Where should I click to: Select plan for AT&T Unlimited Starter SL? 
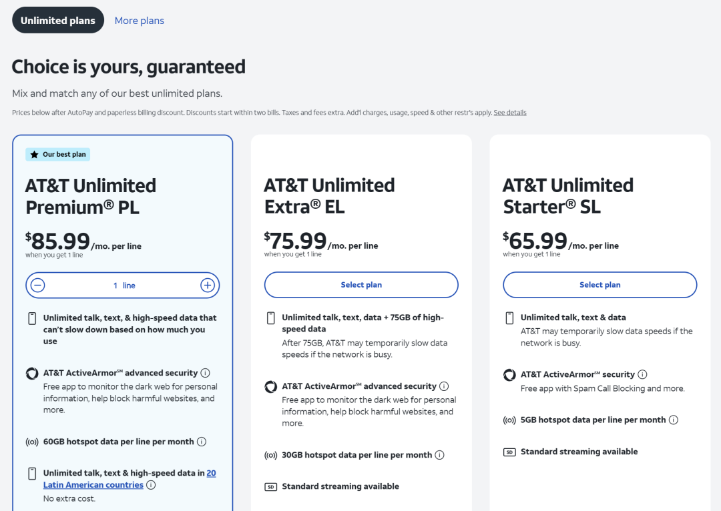click(600, 285)
